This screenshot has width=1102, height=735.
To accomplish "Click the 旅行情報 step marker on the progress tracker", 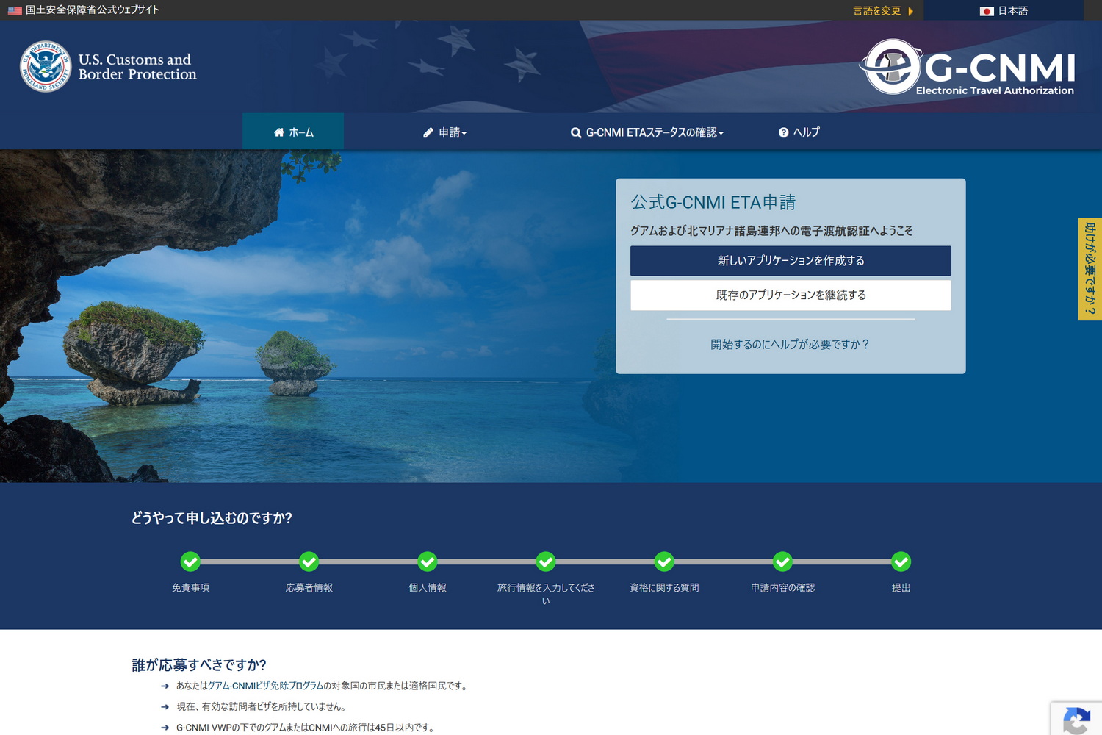I will [545, 562].
